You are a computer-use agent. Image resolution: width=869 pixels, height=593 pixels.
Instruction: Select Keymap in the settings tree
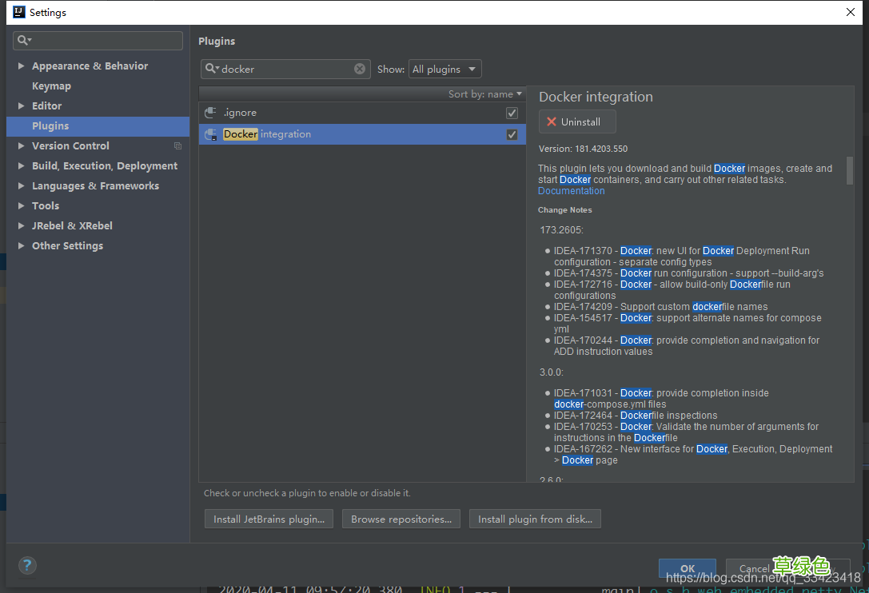click(51, 86)
